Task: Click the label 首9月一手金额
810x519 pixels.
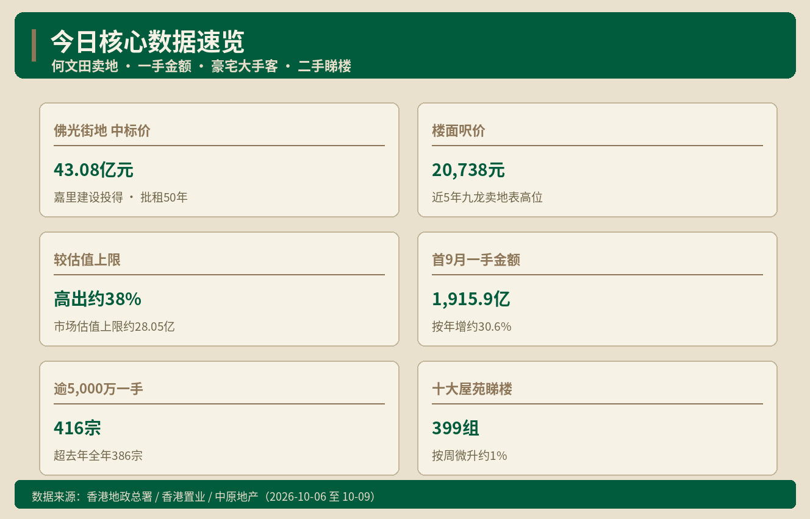Action: (476, 259)
